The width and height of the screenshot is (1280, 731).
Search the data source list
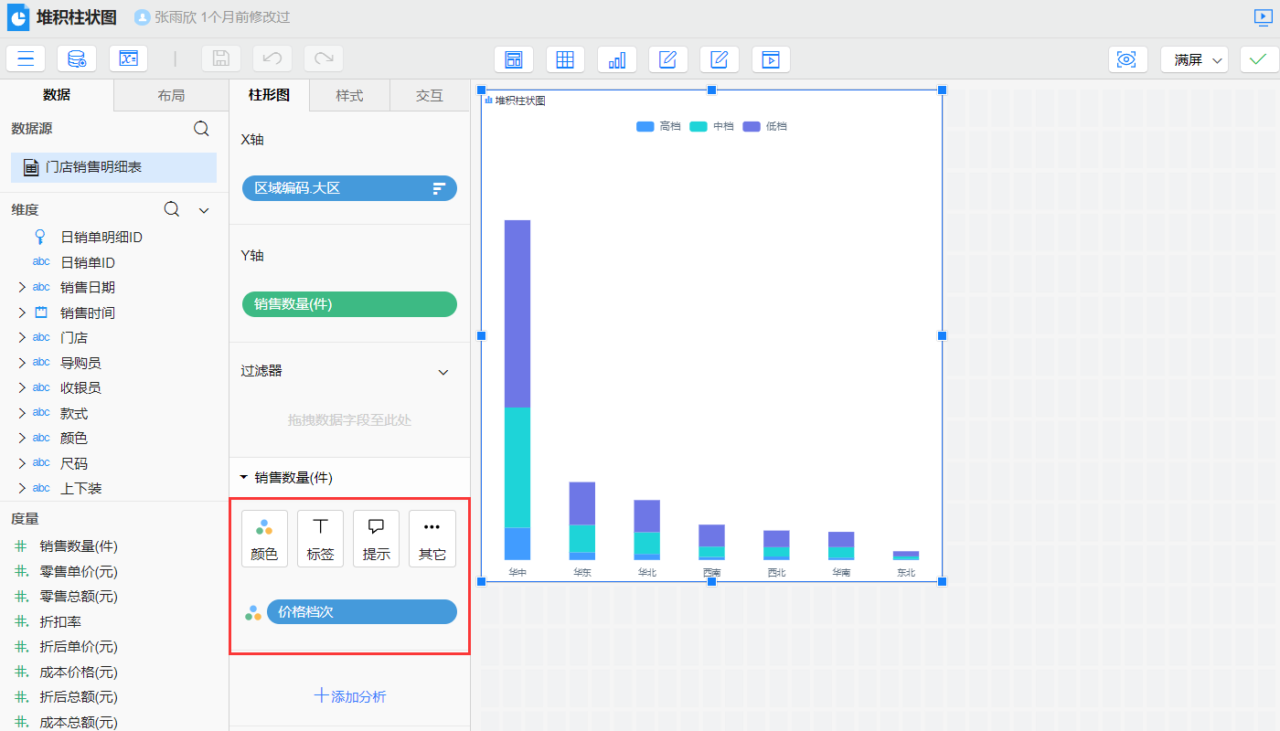202,129
